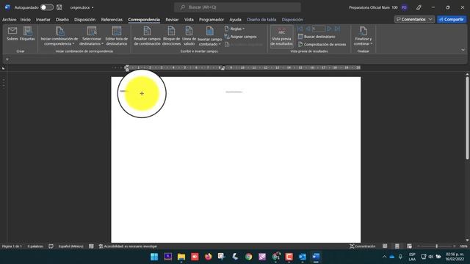Click Asignar campos
Image resolution: width=470 pixels, height=264 pixels.
coord(240,37)
